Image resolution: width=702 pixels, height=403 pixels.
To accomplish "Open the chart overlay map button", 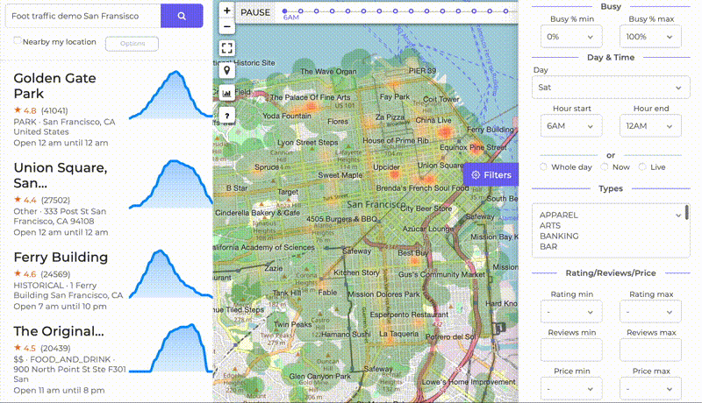I will point(227,94).
